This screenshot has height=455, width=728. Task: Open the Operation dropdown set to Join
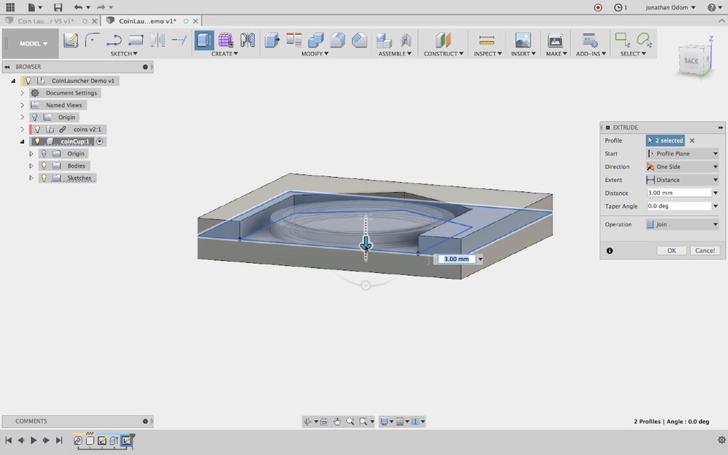click(681, 225)
